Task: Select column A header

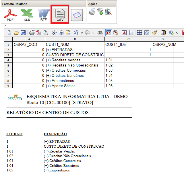Action: pyautogui.click(x=29, y=39)
